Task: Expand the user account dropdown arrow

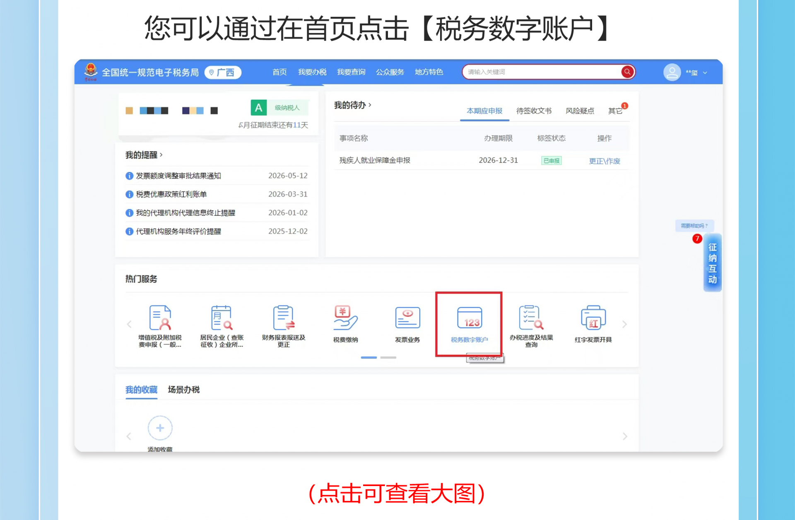Action: [x=705, y=73]
